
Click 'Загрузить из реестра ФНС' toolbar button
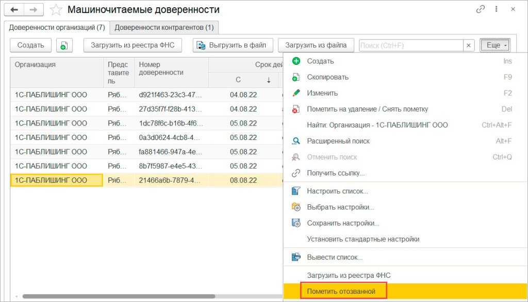point(133,45)
